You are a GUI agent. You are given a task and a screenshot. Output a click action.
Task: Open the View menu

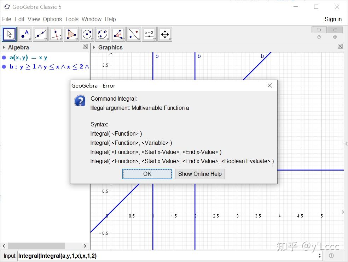point(34,19)
